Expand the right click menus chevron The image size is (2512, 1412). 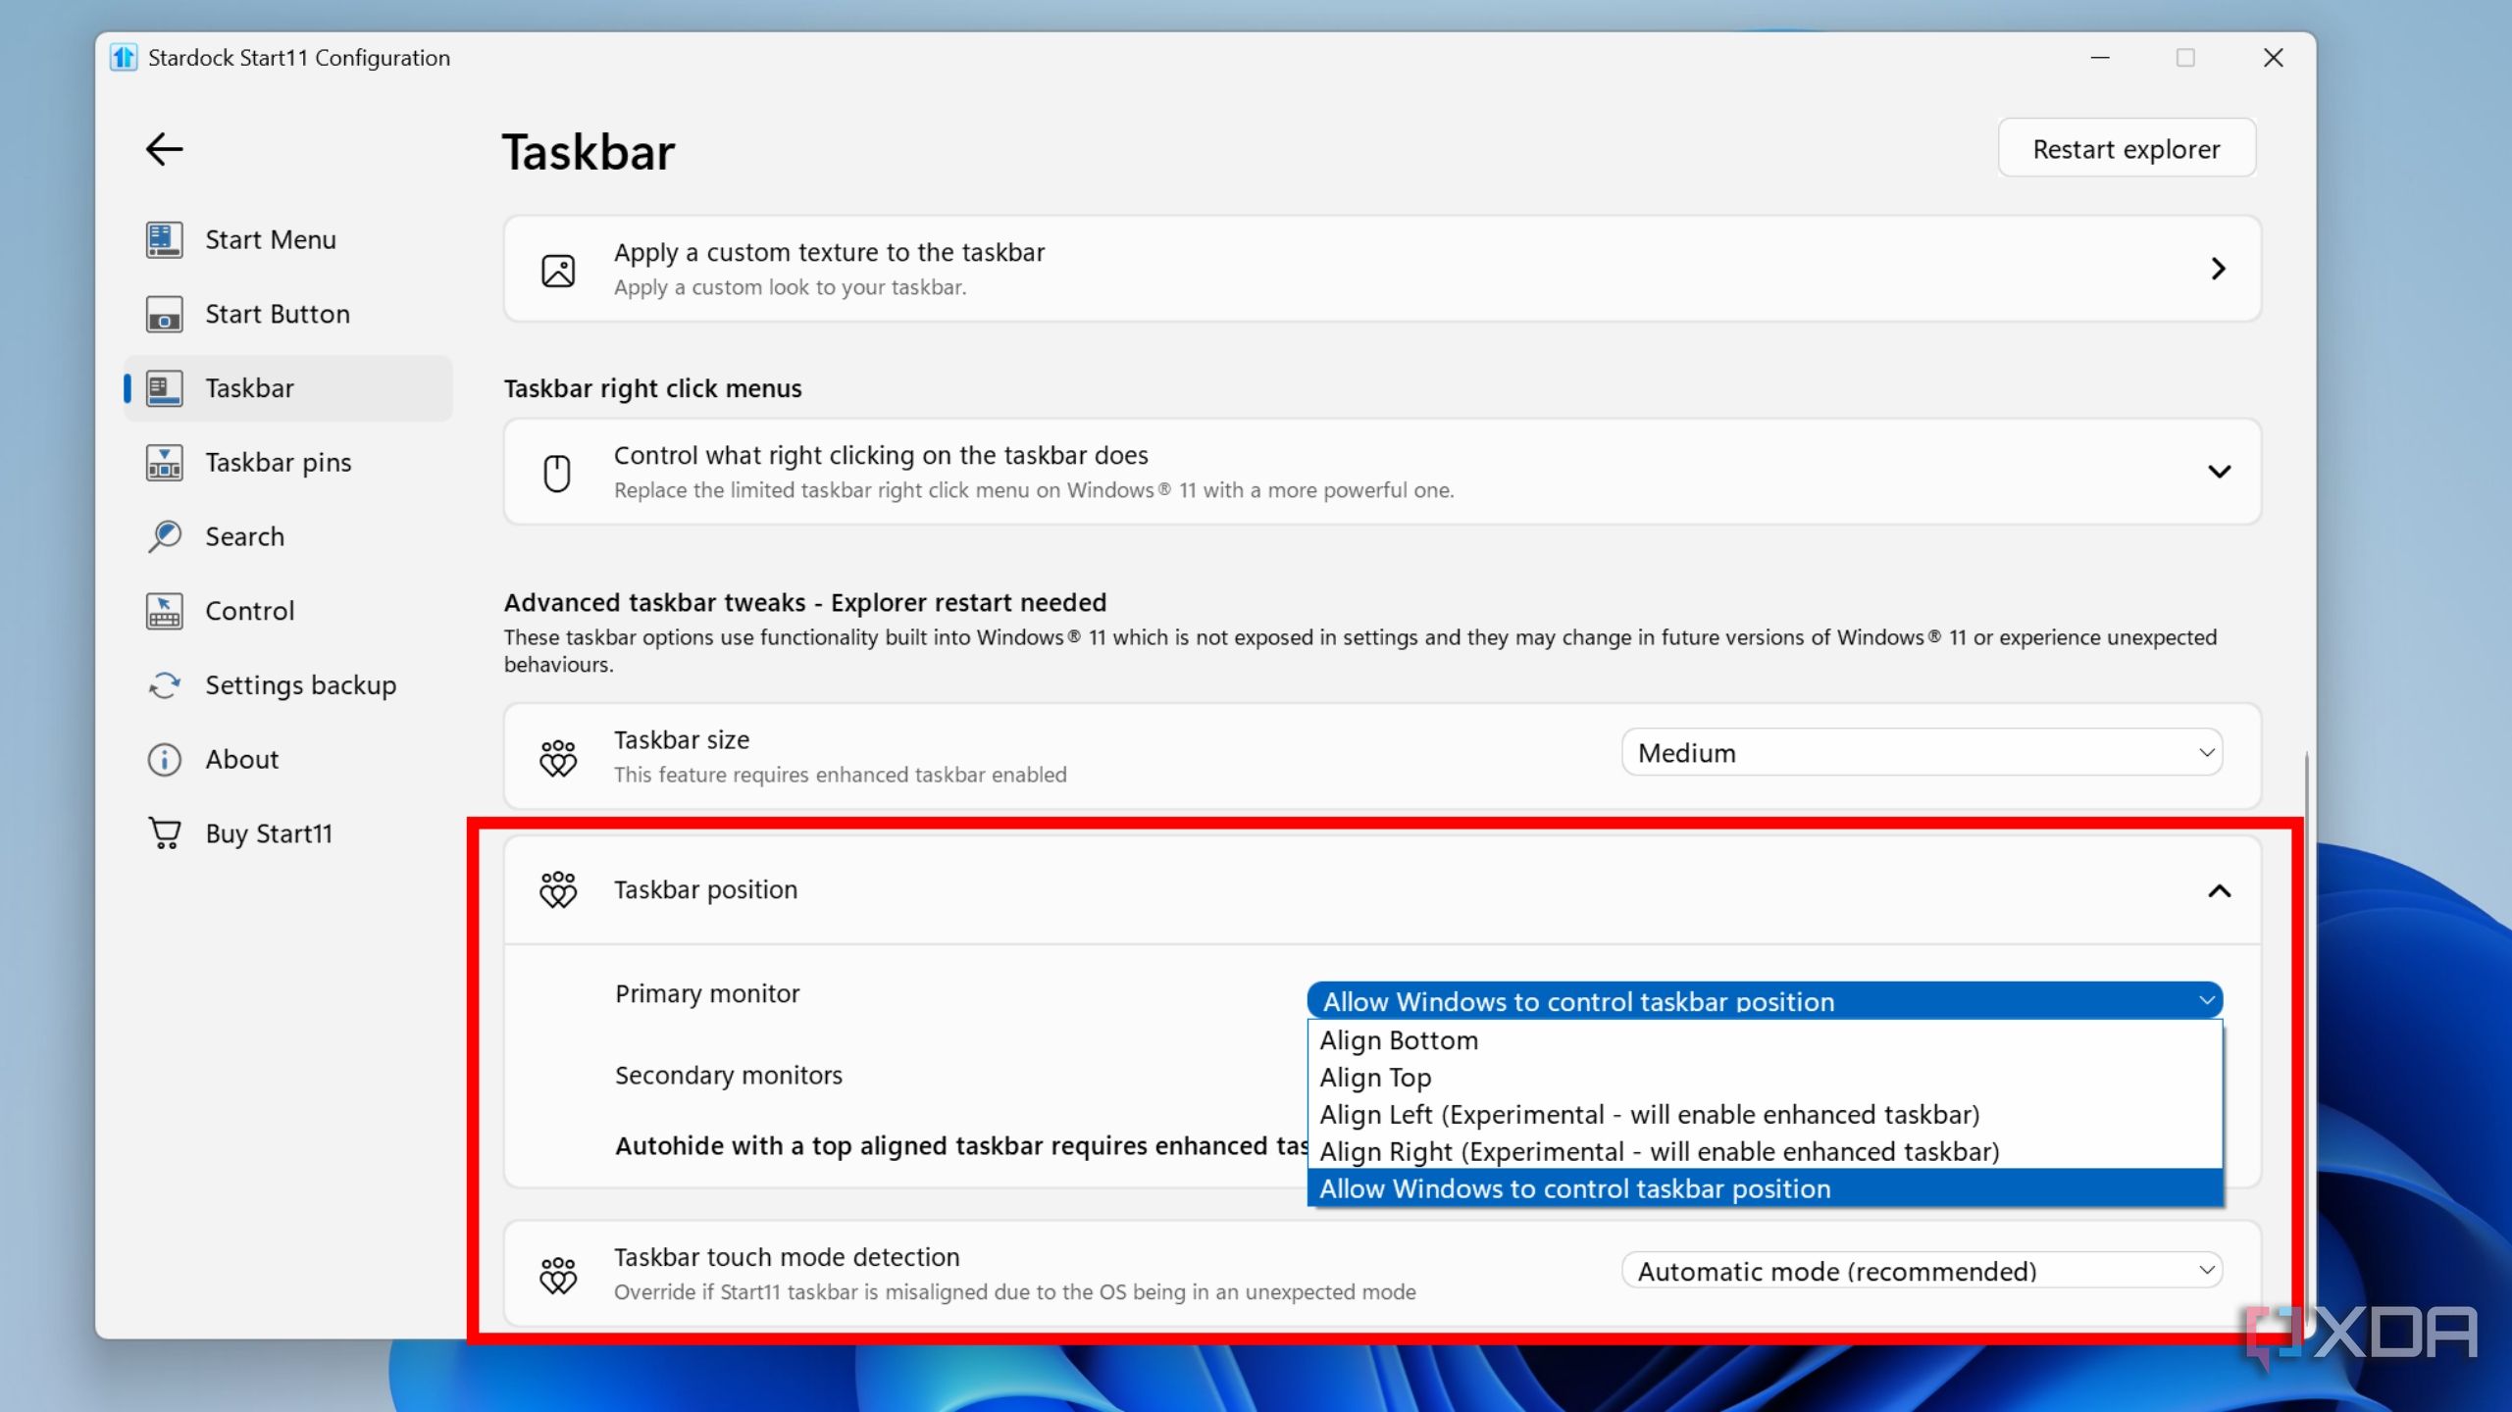coord(2219,472)
